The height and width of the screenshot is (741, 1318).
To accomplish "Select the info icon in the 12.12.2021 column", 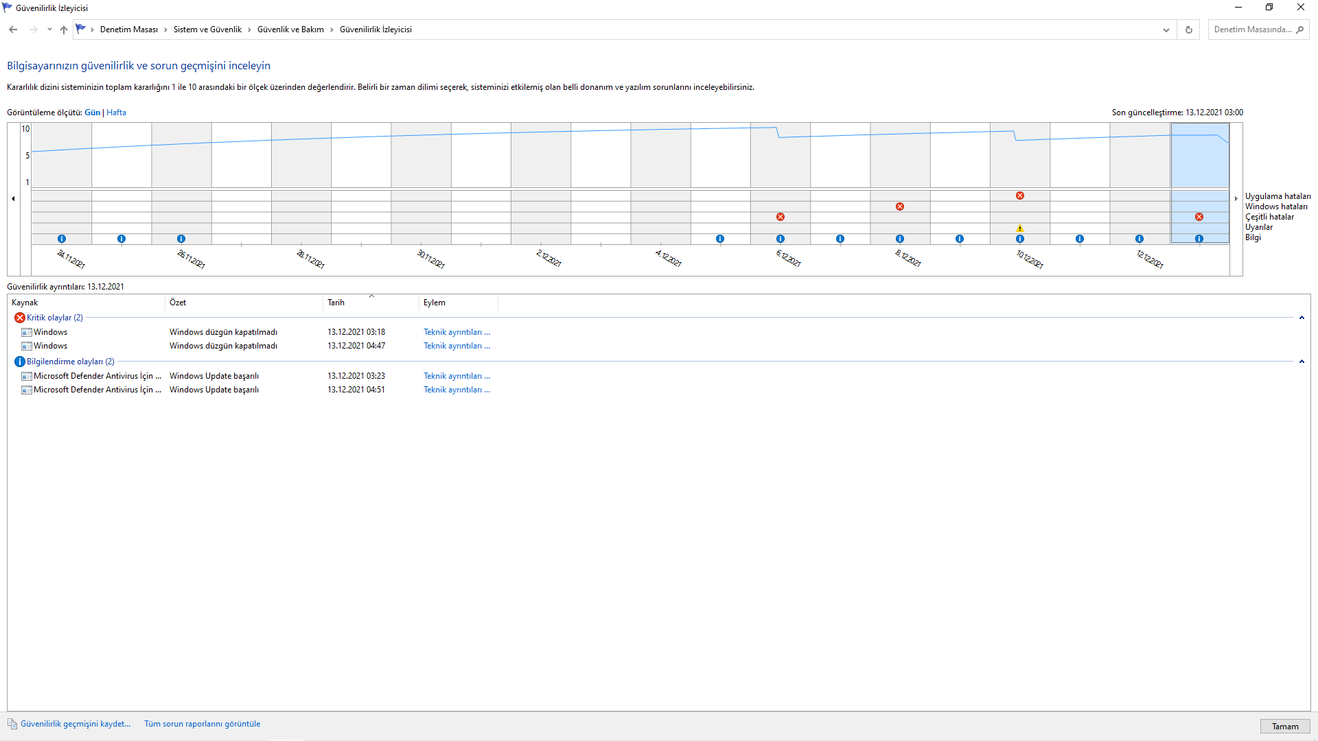I will coord(1140,239).
